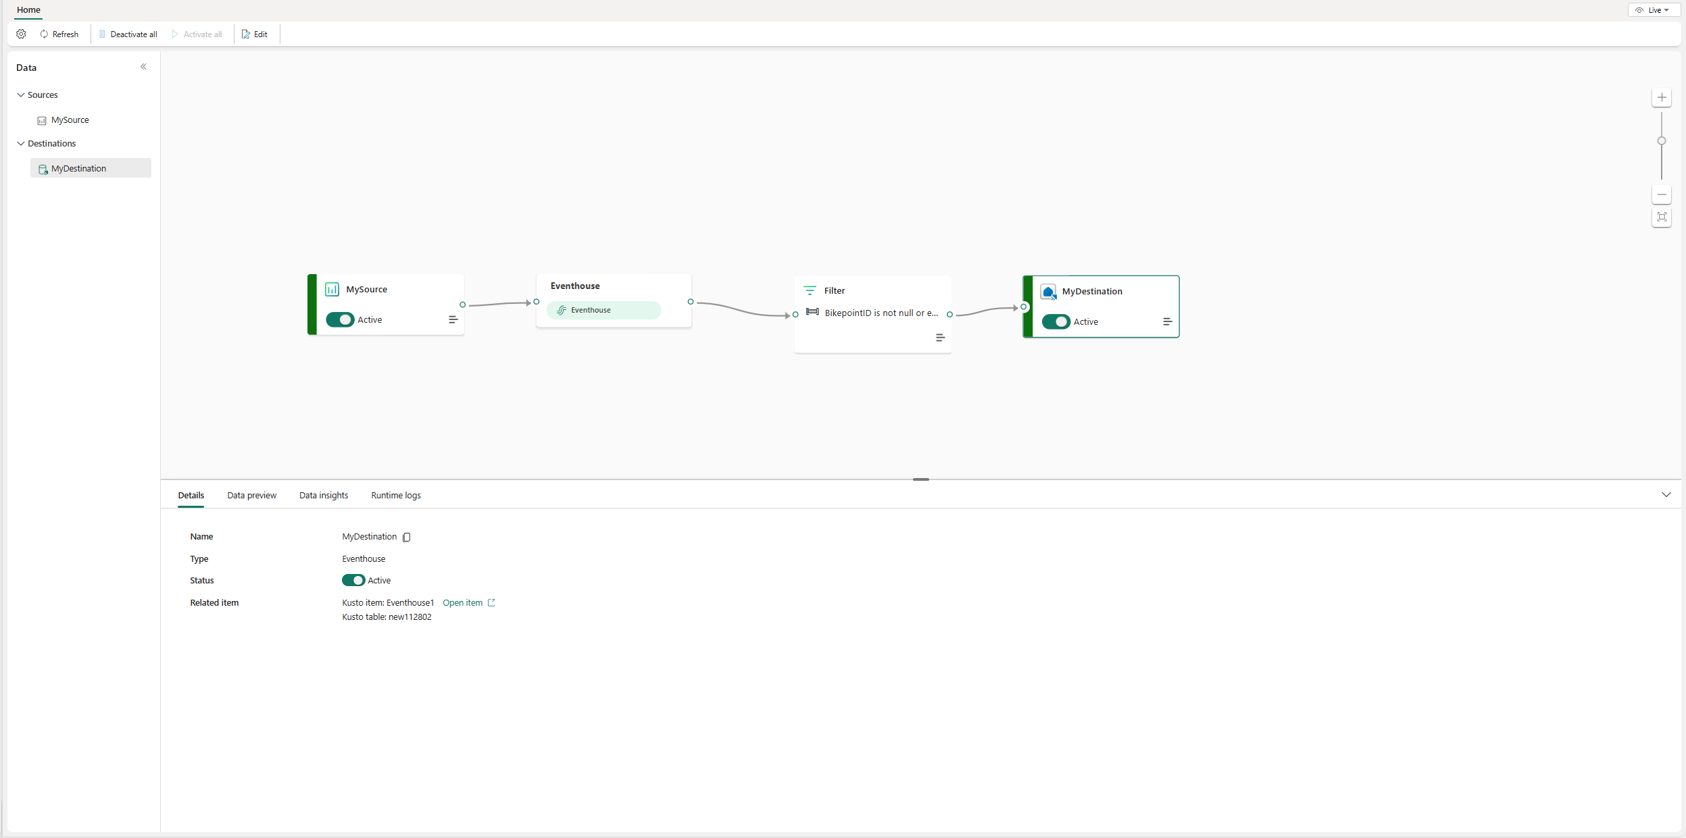Open the Runtime logs tab
The width and height of the screenshot is (1686, 838).
(x=395, y=495)
